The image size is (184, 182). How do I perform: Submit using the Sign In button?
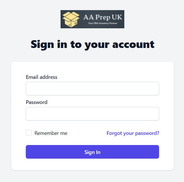click(92, 152)
